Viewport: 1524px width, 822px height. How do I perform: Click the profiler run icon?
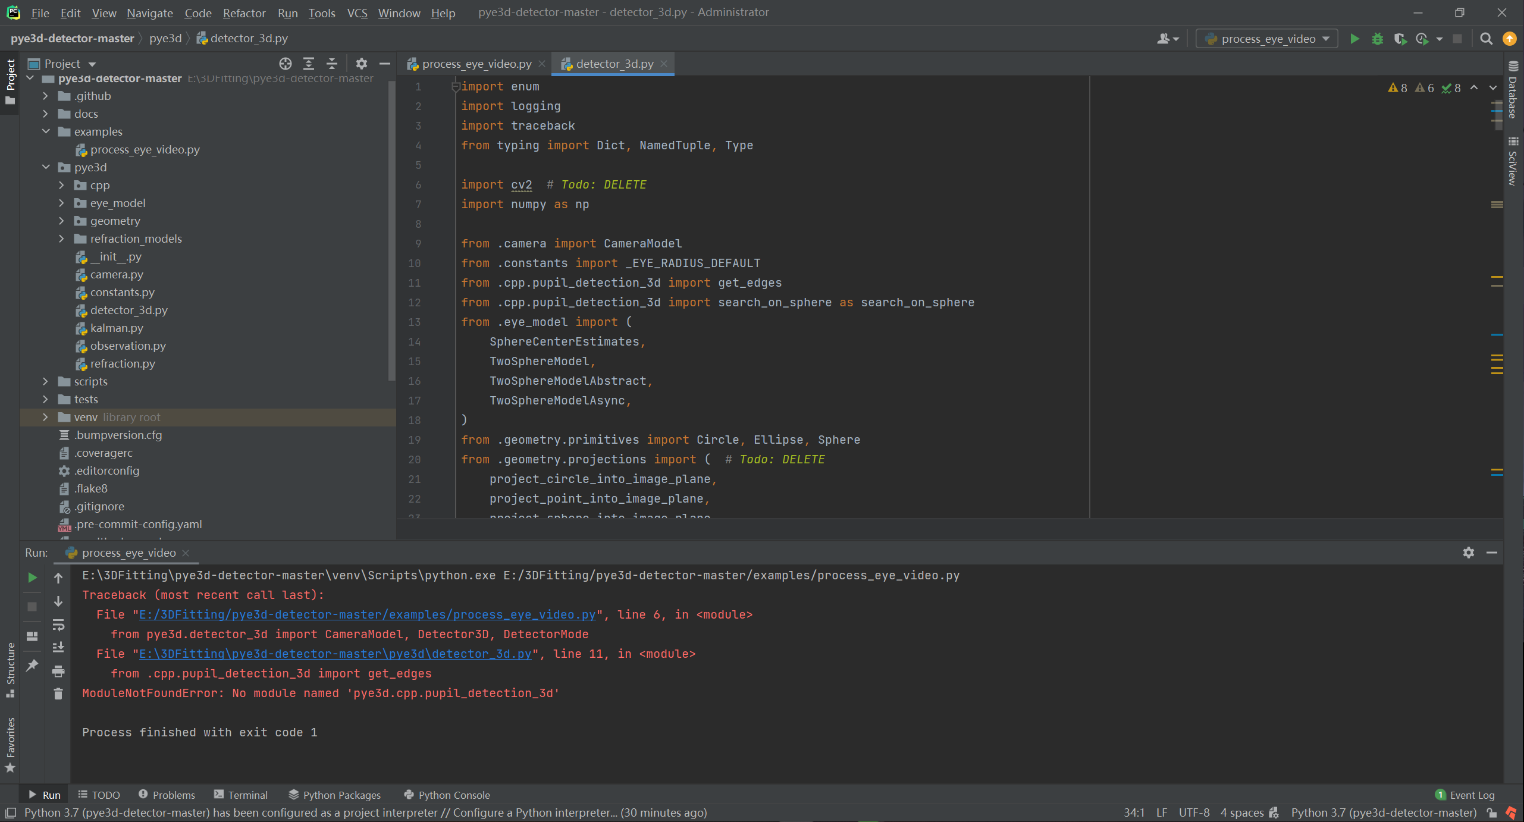(x=1422, y=39)
